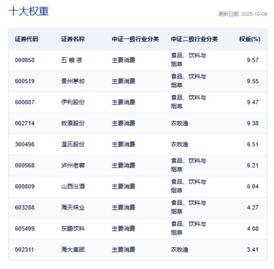
Task: Click 食品、饮料与烟草 in the 山西汾酒 row
Action: [189, 186]
